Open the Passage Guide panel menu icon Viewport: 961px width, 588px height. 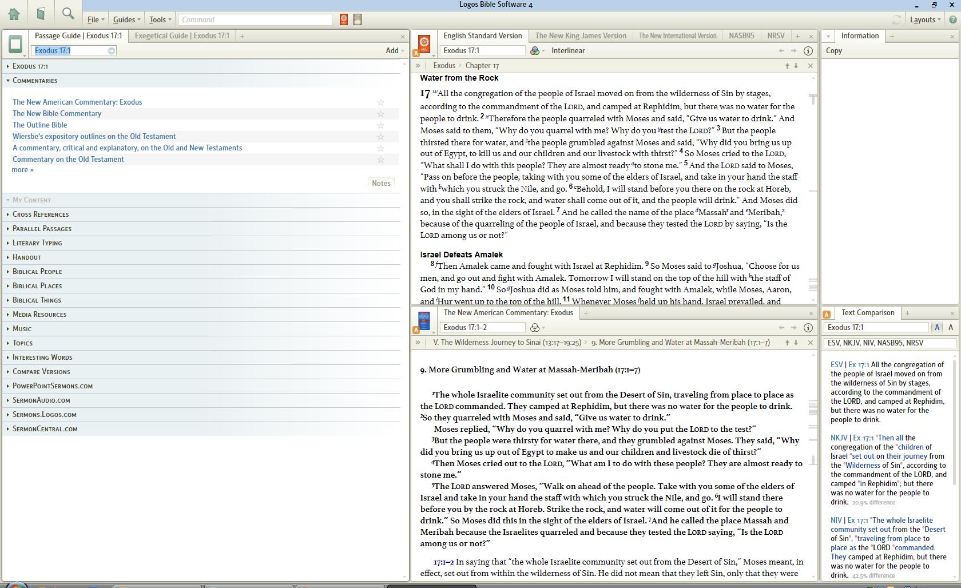(x=16, y=44)
